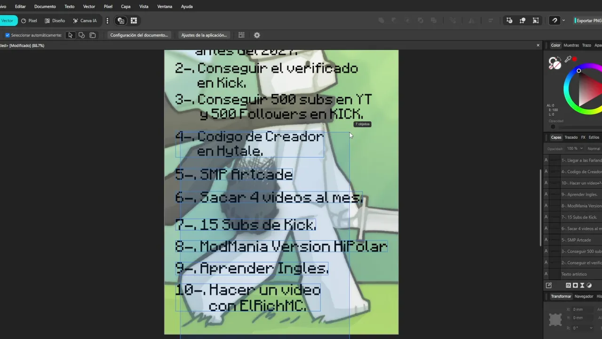The image size is (602, 339).
Task: Open the Texto menu
Action: (69, 7)
